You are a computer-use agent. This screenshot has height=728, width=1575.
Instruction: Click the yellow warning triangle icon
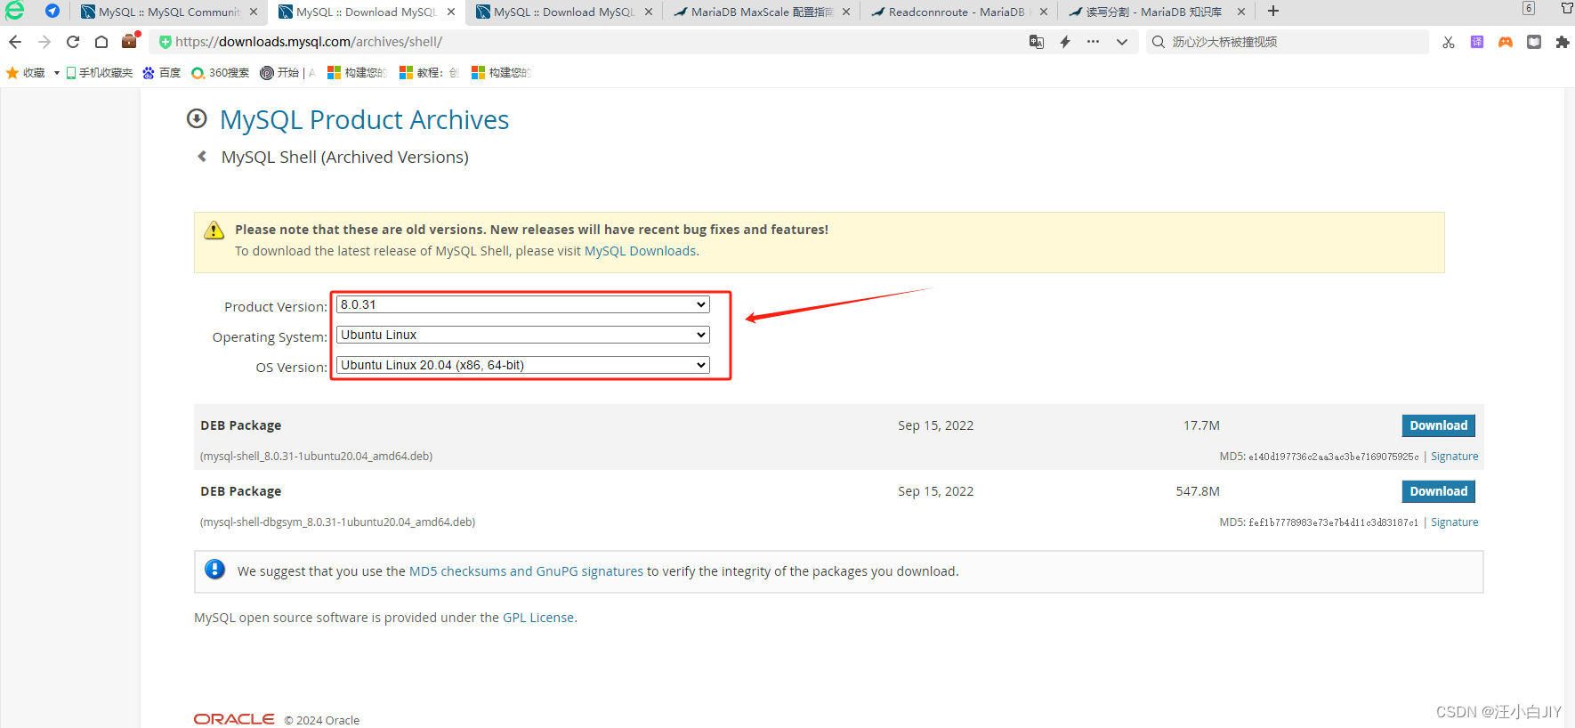pos(214,231)
